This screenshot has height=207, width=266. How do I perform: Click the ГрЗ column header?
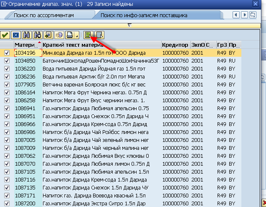pos(222,45)
